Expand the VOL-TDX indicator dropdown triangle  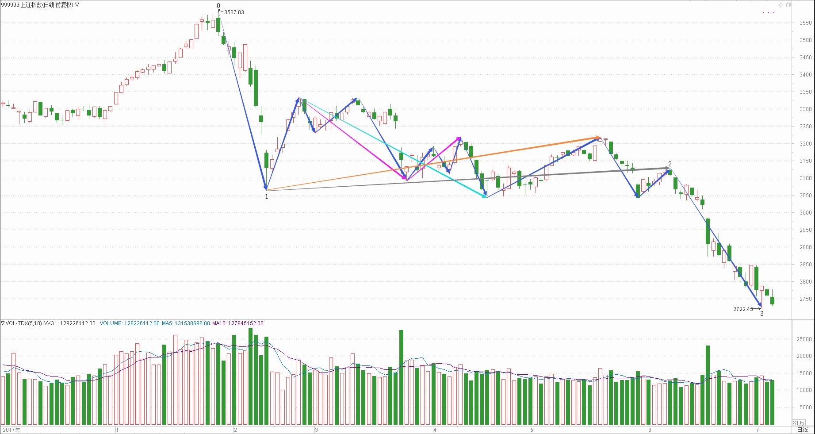[3, 323]
